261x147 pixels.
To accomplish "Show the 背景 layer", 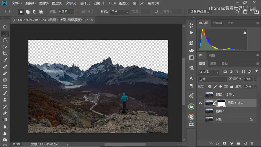I will click(x=200, y=119).
